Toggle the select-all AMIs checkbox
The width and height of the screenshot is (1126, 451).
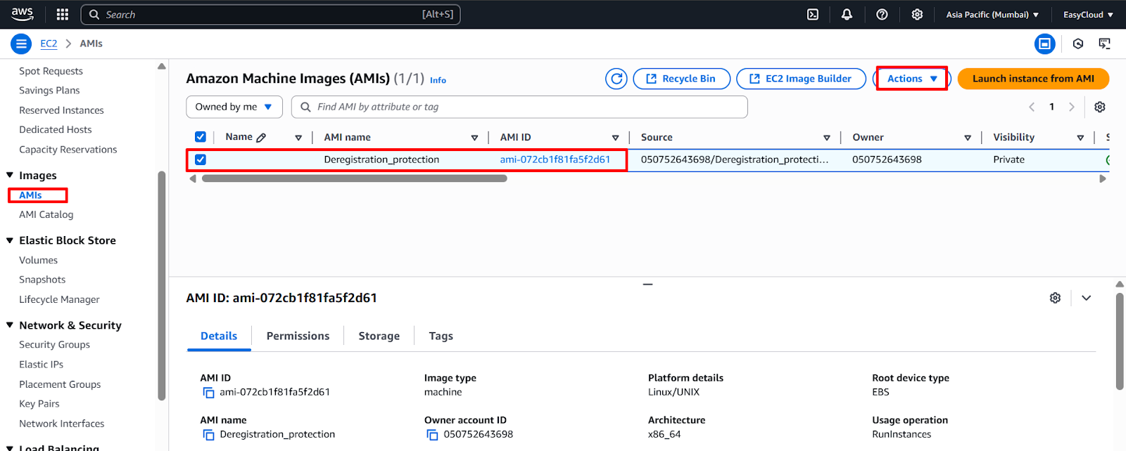(x=201, y=137)
